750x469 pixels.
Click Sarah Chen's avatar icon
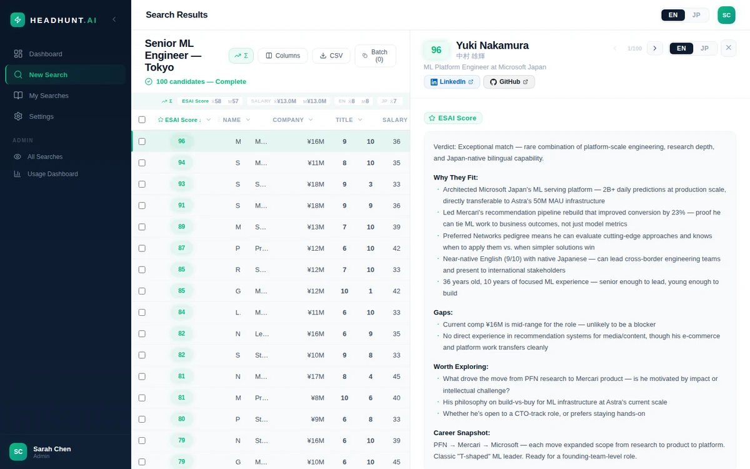[x=17, y=451]
